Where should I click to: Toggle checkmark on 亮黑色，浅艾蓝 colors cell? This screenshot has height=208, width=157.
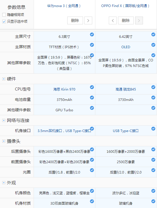tap(92, 191)
